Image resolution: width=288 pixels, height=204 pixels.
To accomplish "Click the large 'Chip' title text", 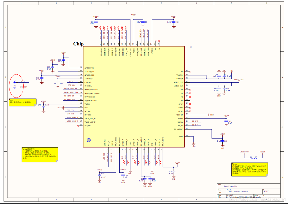I will [x=78, y=44].
